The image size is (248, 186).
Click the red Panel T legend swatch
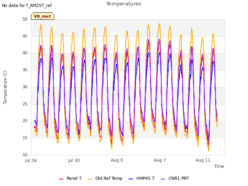(x=61, y=179)
